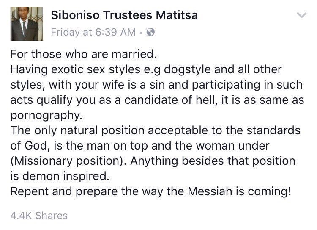This screenshot has height=230, width=317.
Task: Open Siboniso Trustees Matitsa's profile link
Action: pos(124,15)
